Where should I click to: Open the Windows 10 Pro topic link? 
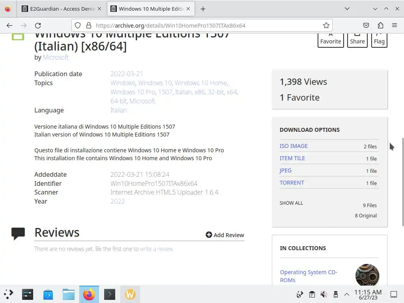pos(133,92)
